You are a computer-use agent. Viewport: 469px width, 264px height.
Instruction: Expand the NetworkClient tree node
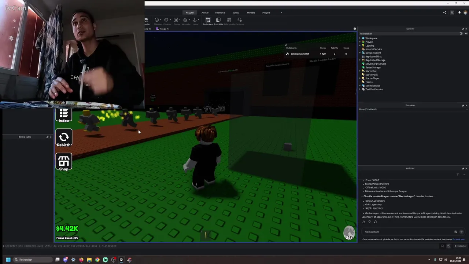tap(360, 53)
